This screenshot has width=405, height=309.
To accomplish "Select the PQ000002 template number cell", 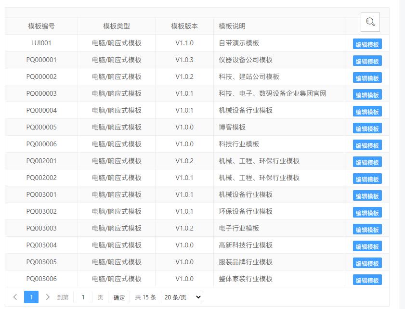I will pos(41,77).
